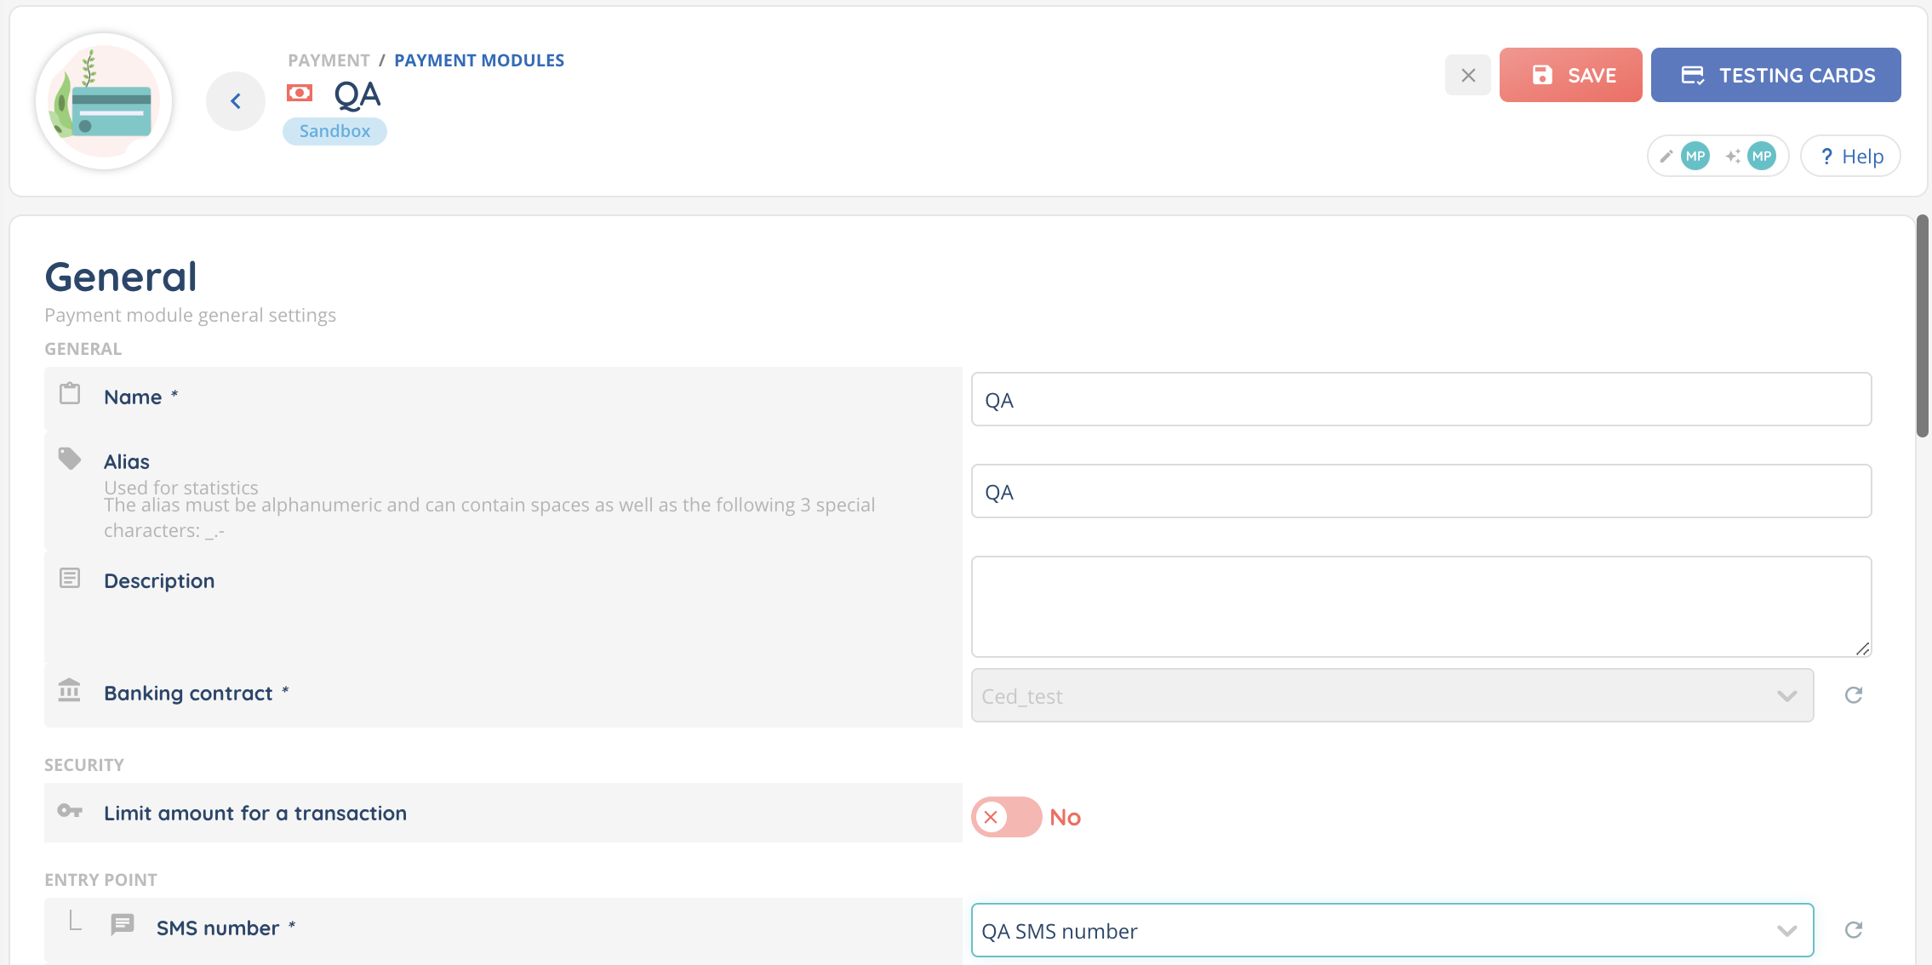Click the refresh icon next to SMS number

[x=1854, y=930]
